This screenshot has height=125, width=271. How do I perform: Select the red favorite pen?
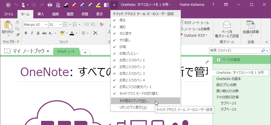point(74,5)
